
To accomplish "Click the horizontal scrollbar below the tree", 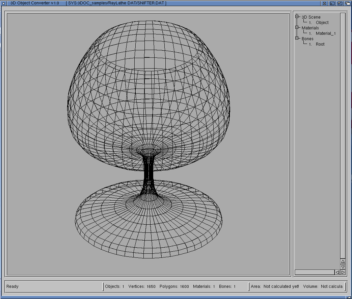I will tap(315, 272).
